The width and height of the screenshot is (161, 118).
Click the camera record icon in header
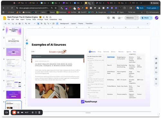(119, 18)
